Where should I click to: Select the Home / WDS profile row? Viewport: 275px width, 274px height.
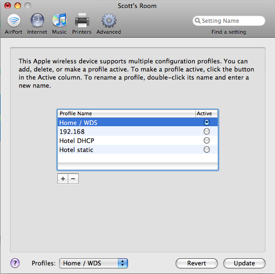click(x=137, y=122)
